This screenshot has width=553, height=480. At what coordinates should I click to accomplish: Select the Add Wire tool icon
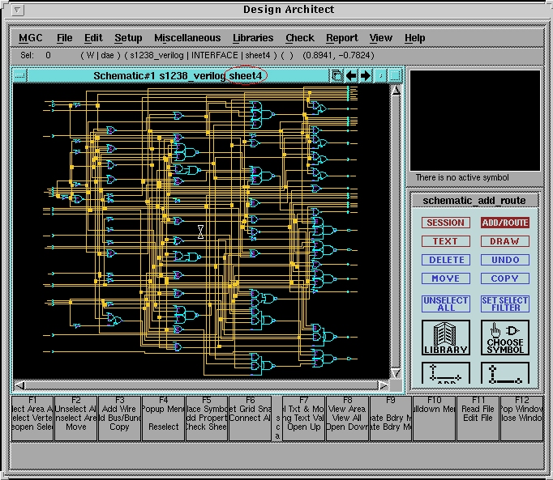[x=445, y=373]
